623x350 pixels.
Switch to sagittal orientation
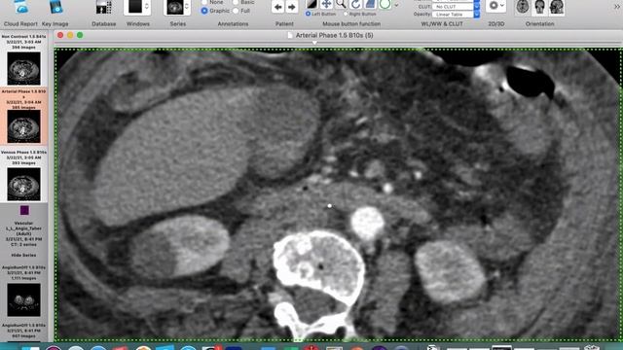(x=557, y=7)
